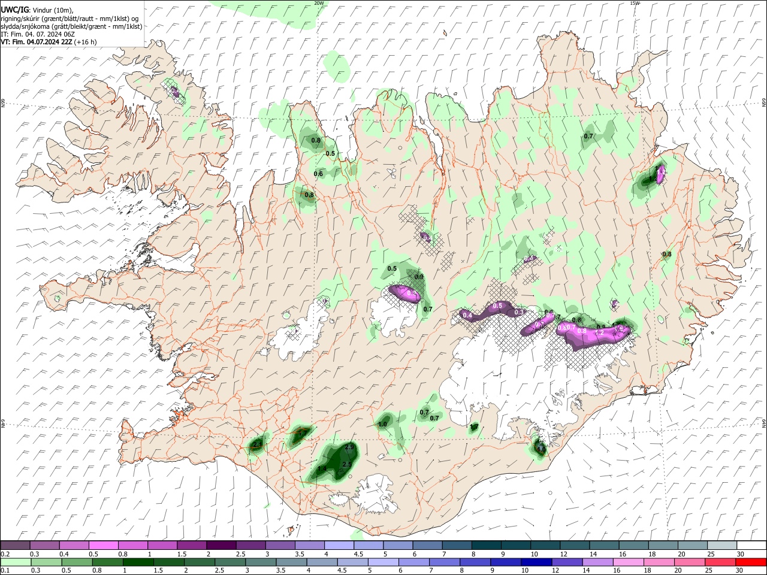Click the '20W' longitude label at top
Image resolution: width=767 pixels, height=575 pixels.
pos(319,3)
